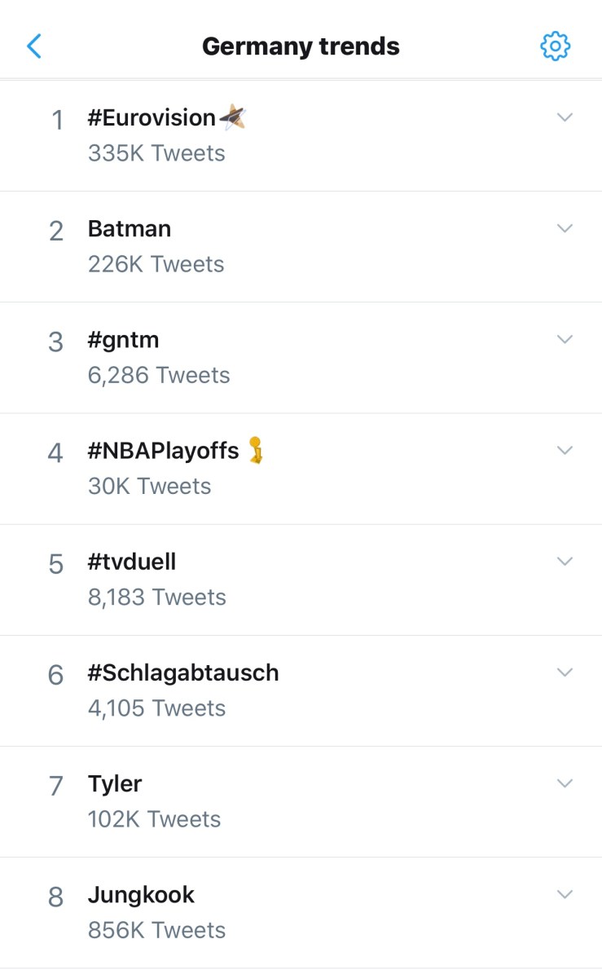View the Tyler trending topic

pyautogui.click(x=115, y=784)
